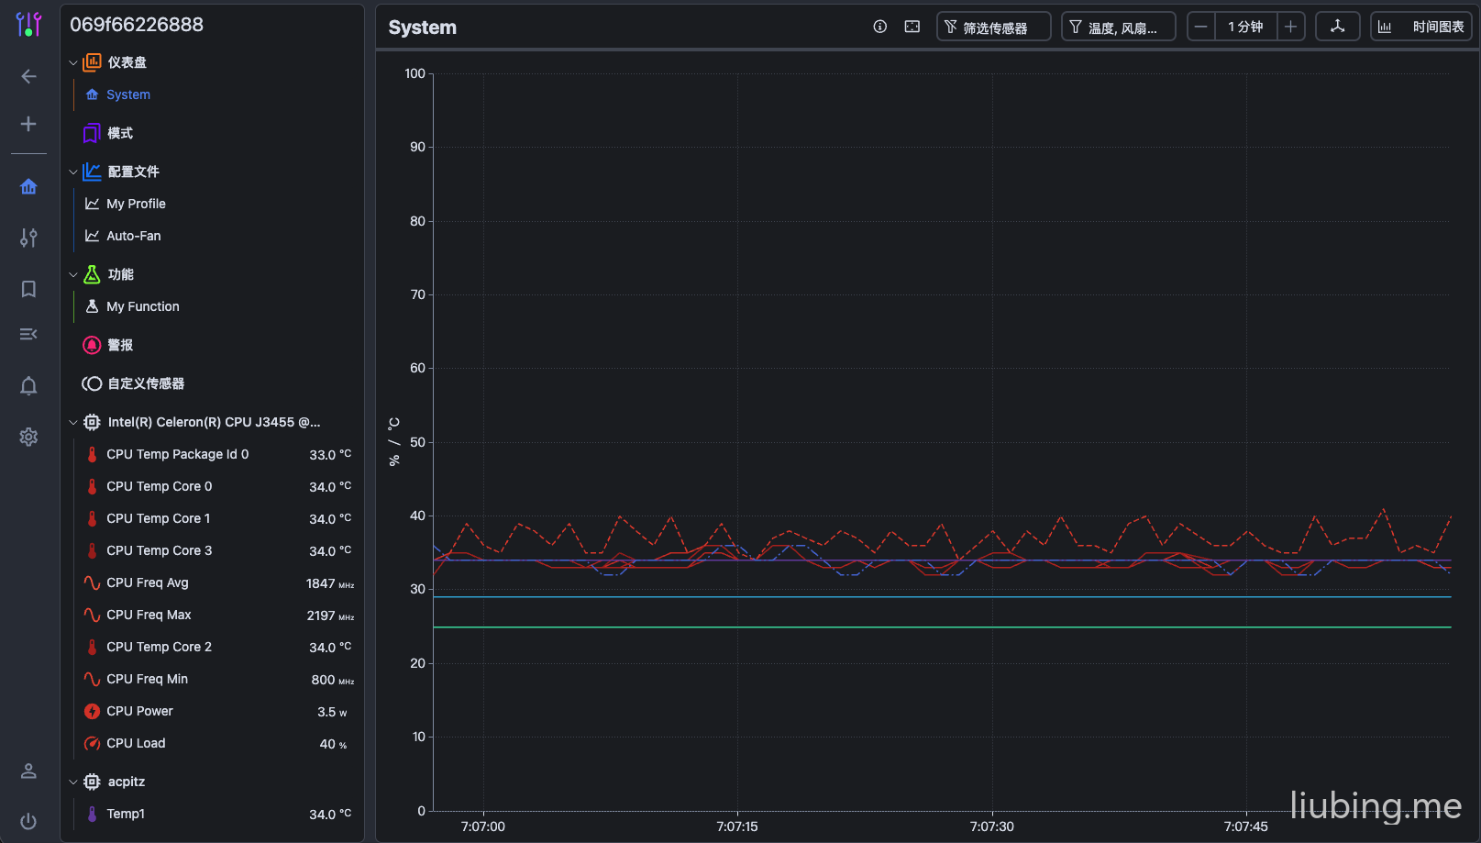The width and height of the screenshot is (1481, 843).
Task: Collapse the 仪表盘 section
Action: [x=73, y=62]
